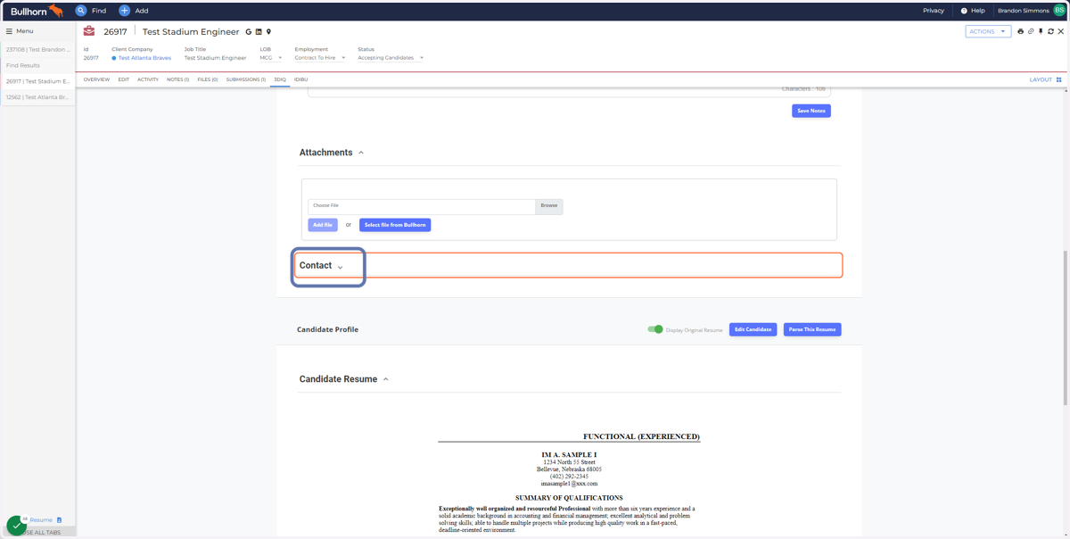Viewport: 1070px width, 539px height.
Task: Expand the Contact section chevron
Action: coord(341,267)
